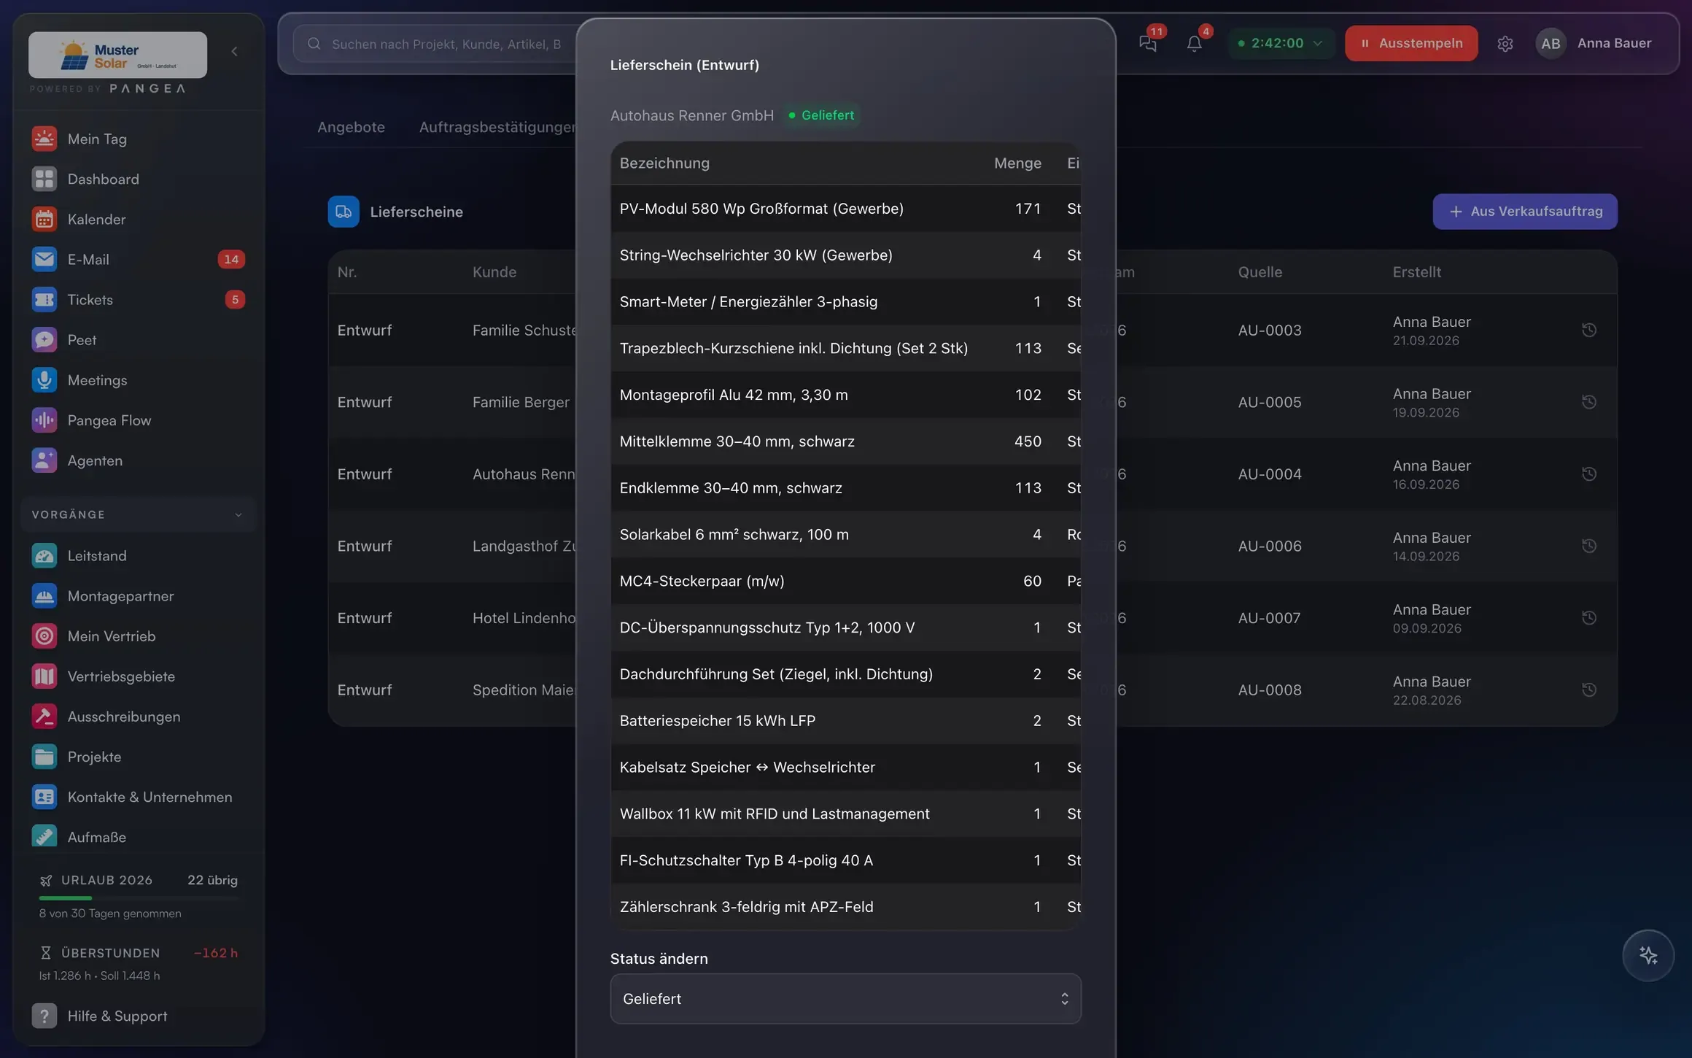Open the Status ändern dropdown
This screenshot has height=1058, width=1692.
click(845, 998)
